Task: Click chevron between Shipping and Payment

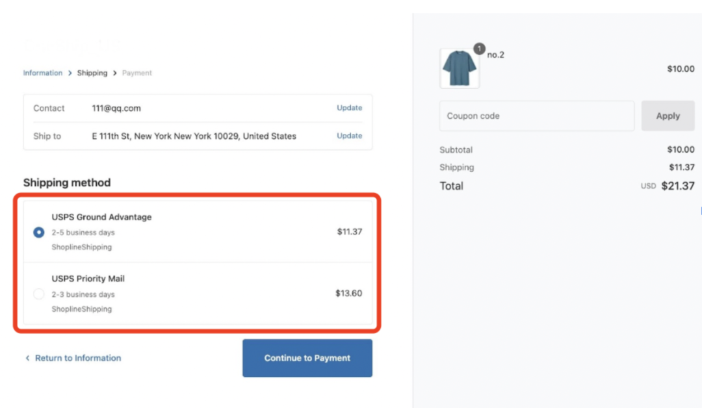Action: click(x=114, y=73)
